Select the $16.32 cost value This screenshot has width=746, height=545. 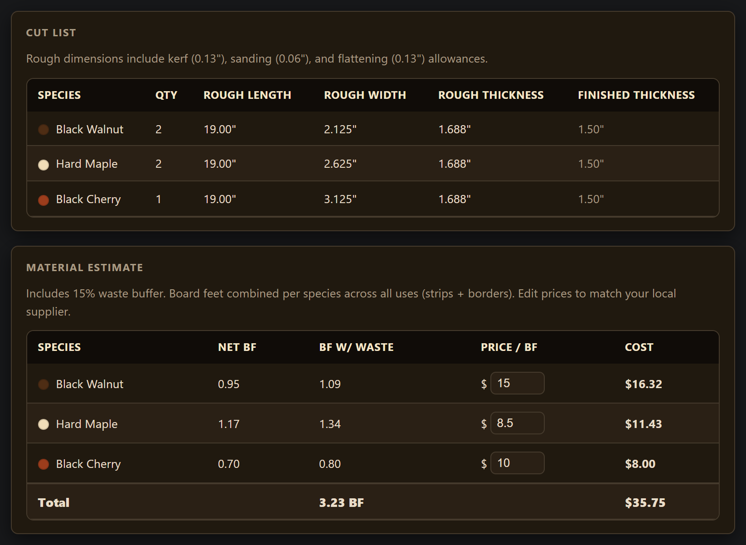[644, 384]
